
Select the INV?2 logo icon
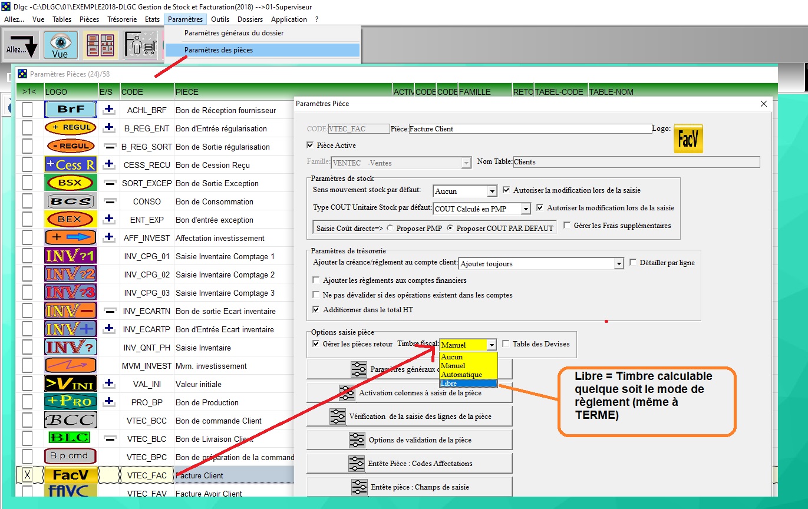coord(70,274)
